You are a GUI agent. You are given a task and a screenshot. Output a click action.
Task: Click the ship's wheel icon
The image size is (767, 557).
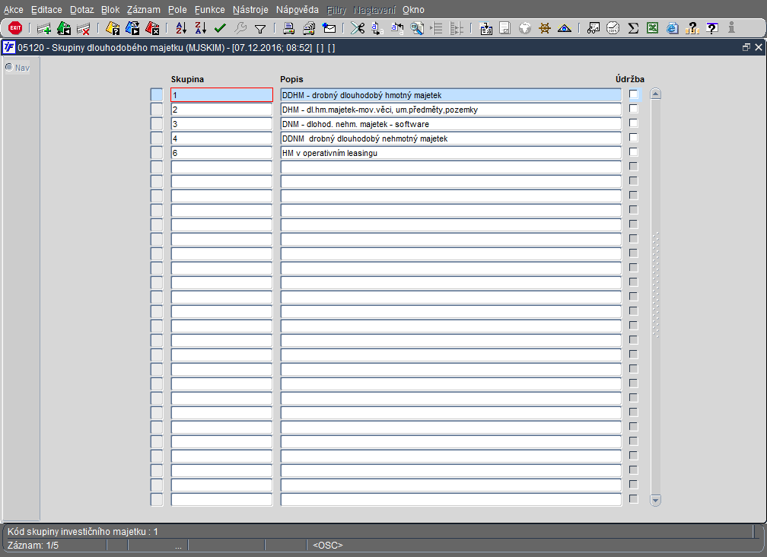[x=545, y=28]
